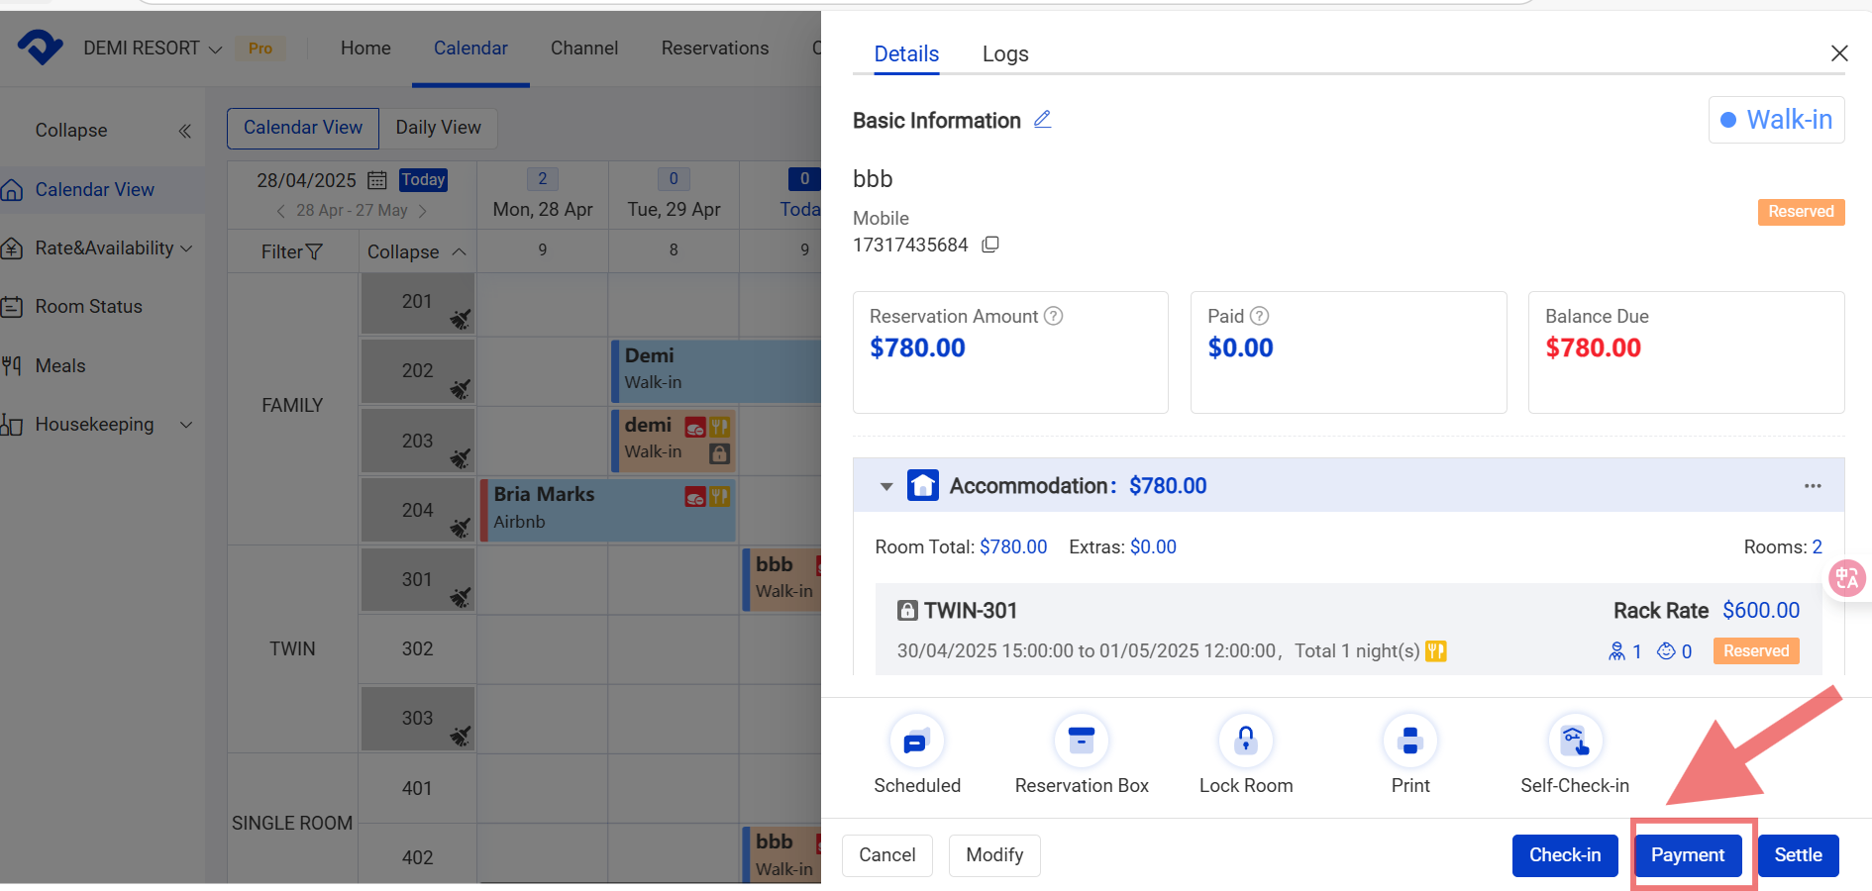The height and width of the screenshot is (891, 1872).
Task: Open the date picker calendar icon
Action: tap(377, 180)
